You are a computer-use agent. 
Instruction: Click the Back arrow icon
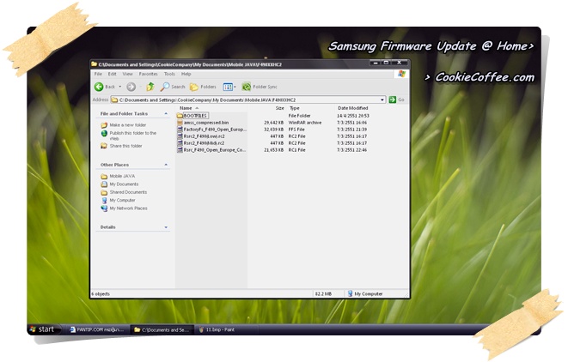(99, 87)
